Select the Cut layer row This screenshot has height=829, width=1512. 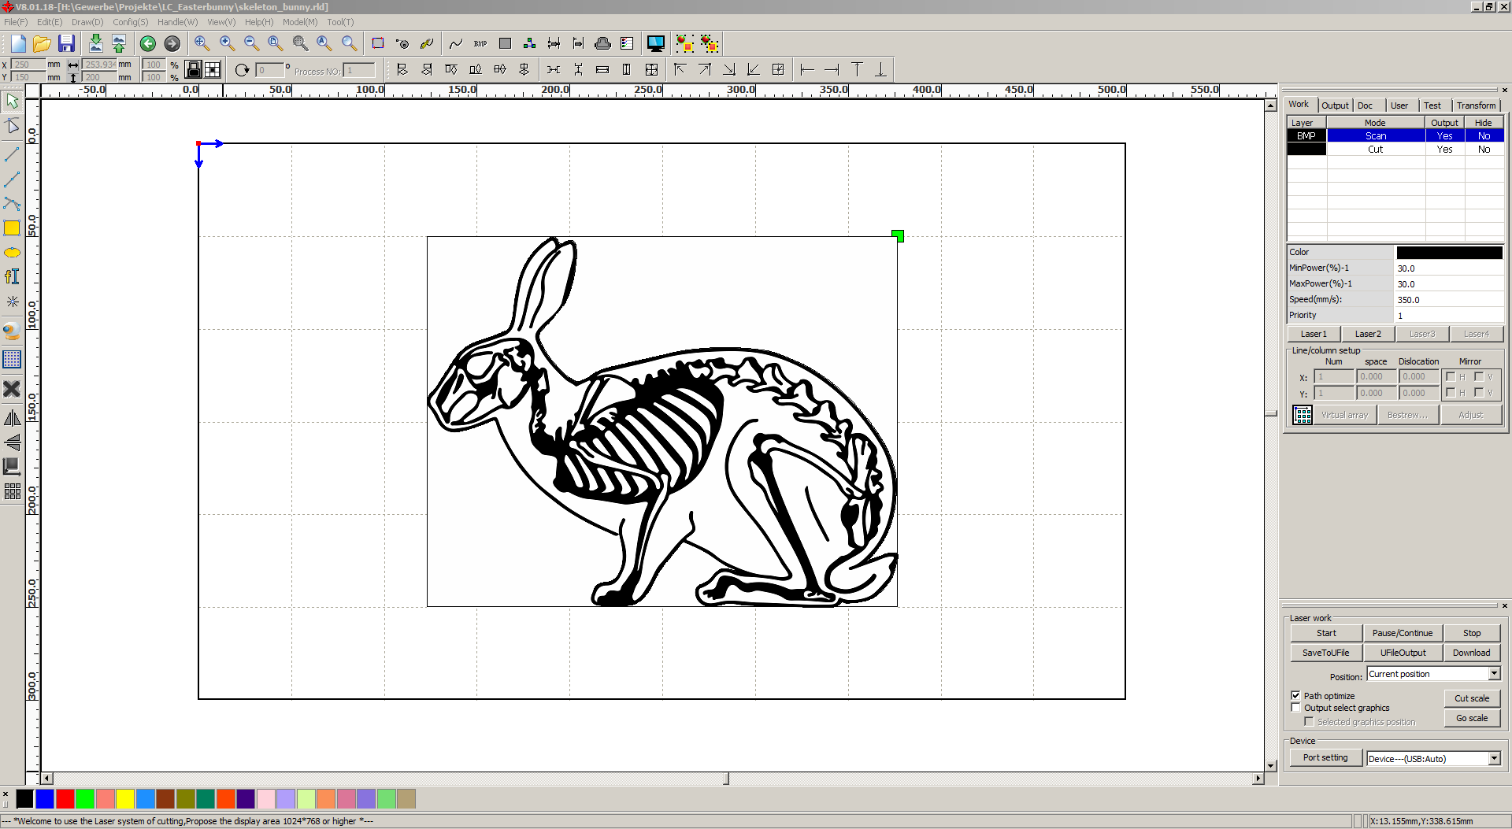coord(1395,149)
